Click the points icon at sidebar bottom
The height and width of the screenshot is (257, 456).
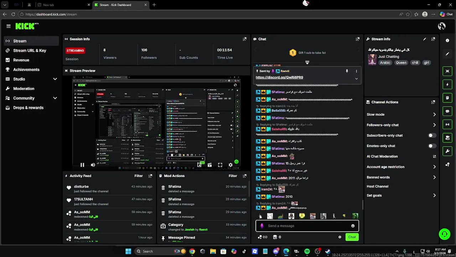point(447,165)
